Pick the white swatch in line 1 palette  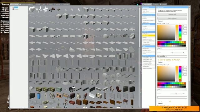point(172,46)
